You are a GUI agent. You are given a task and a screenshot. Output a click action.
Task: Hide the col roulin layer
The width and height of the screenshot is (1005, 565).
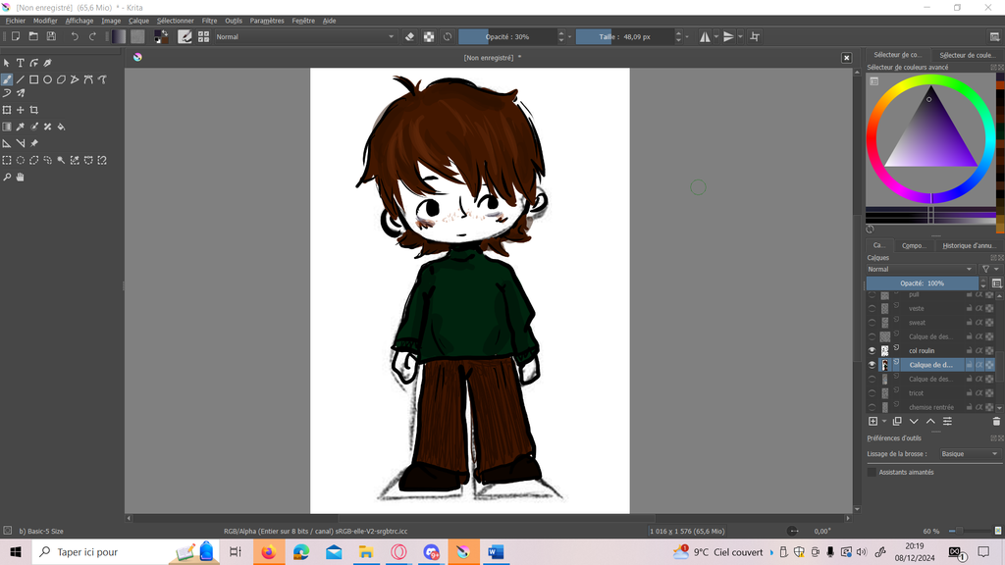pyautogui.click(x=872, y=350)
